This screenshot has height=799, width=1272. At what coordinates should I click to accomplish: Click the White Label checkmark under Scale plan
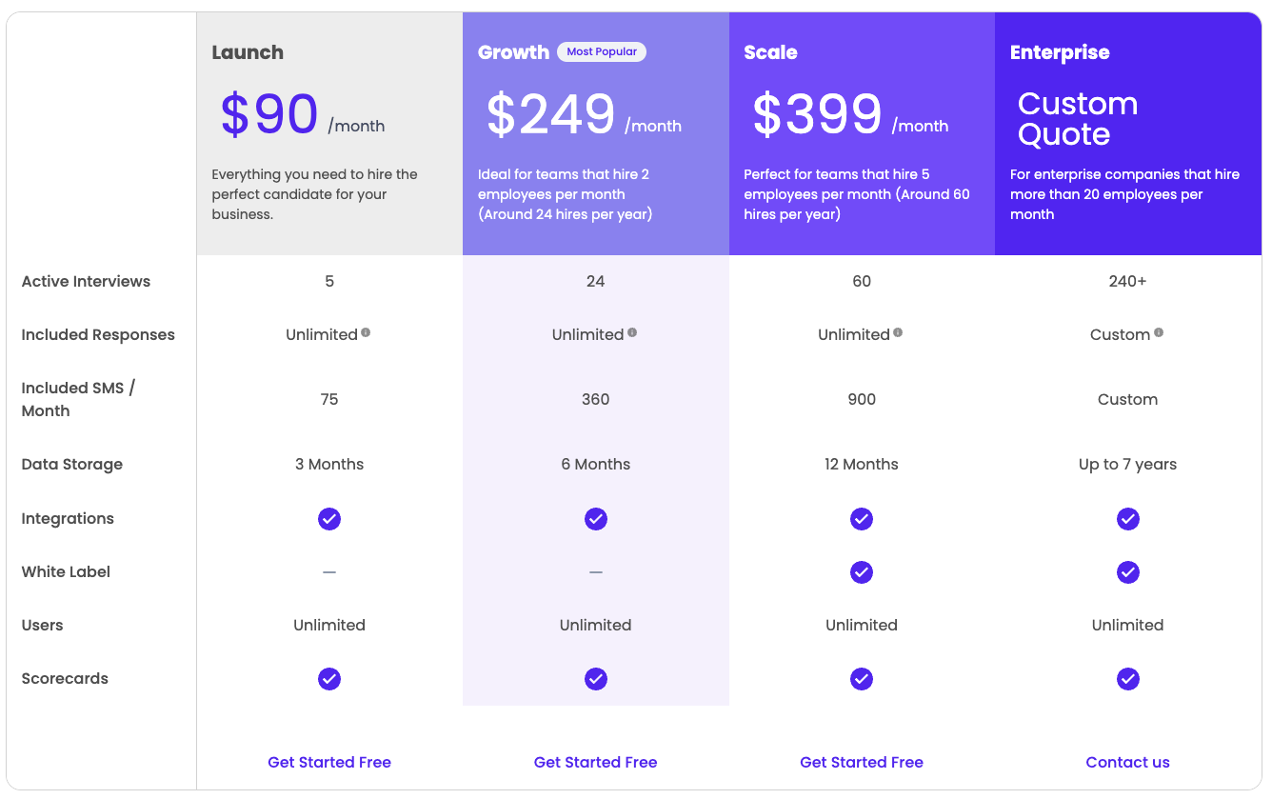862,572
